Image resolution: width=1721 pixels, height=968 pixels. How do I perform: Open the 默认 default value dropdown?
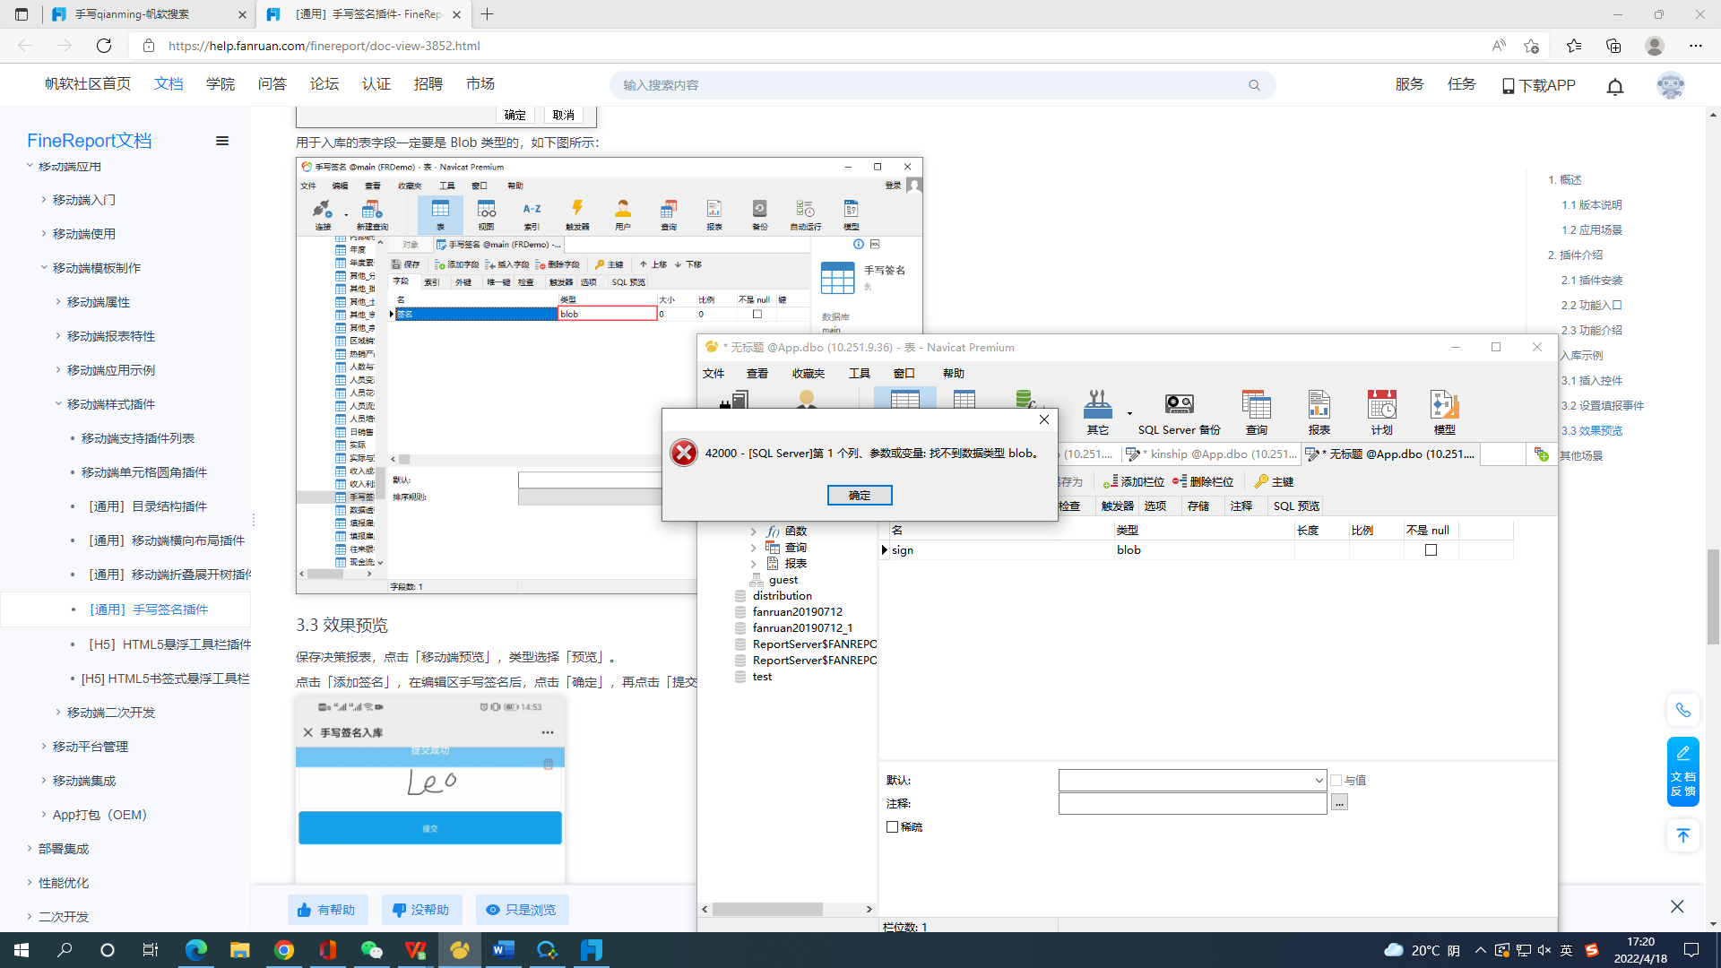[x=1318, y=780]
